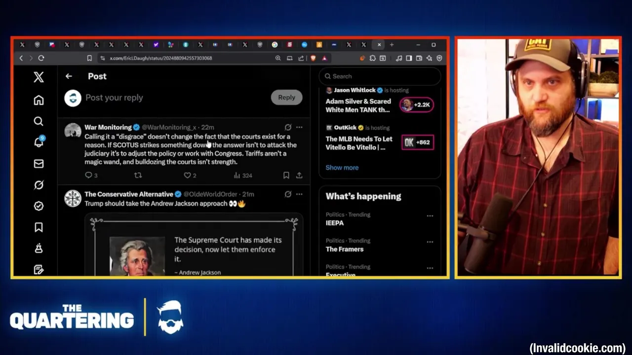Open Bookmarks from the X sidebar
Screen dimensions: 632x355
pos(39,227)
